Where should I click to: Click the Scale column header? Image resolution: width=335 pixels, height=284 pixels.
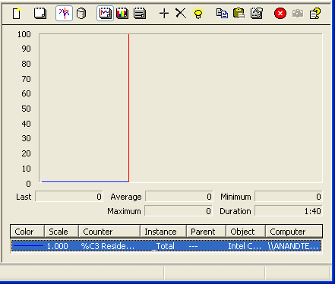click(x=62, y=232)
